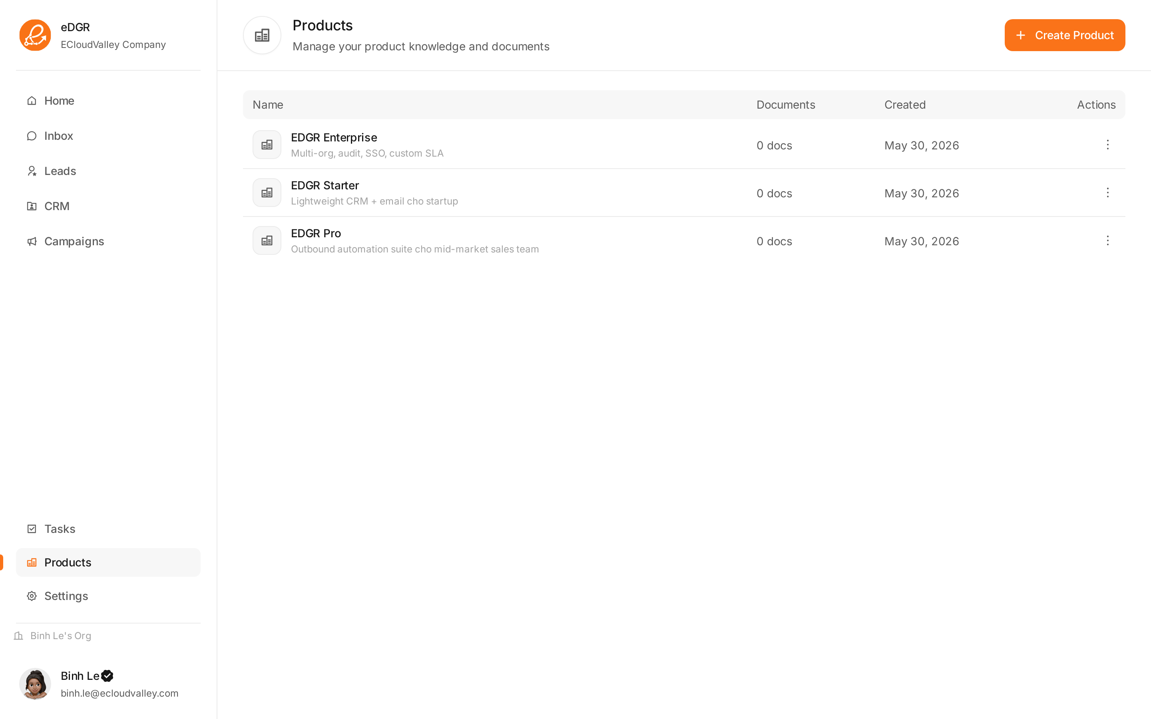Click the created date of EDGR Pro
Screen dimensions: 1151x719
[921, 242]
